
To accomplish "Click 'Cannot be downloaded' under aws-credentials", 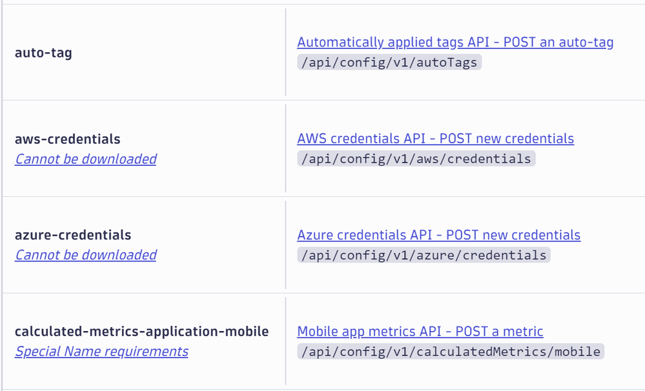I will (85, 159).
